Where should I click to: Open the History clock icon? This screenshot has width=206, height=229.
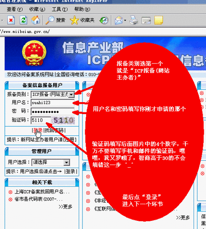click(104, 20)
